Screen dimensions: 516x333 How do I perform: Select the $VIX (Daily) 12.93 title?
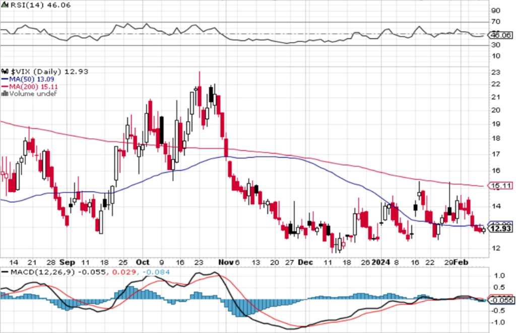tap(49, 71)
